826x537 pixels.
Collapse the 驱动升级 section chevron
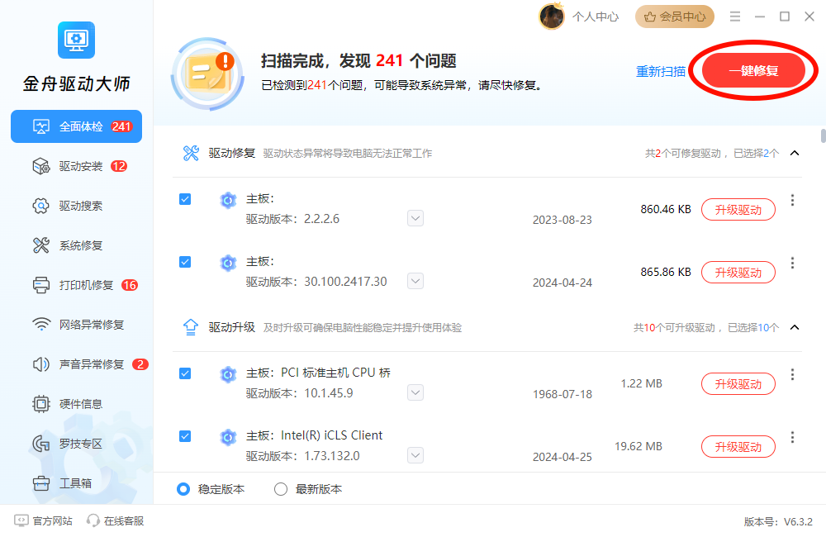[795, 328]
